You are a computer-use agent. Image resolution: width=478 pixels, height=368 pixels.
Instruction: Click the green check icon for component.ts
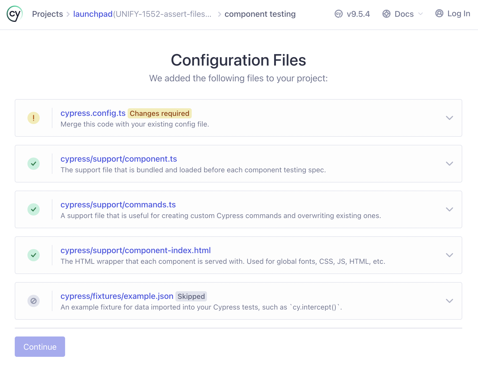[34, 164]
